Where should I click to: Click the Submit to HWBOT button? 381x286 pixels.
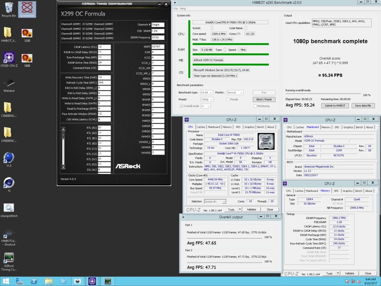pyautogui.click(x=336, y=105)
